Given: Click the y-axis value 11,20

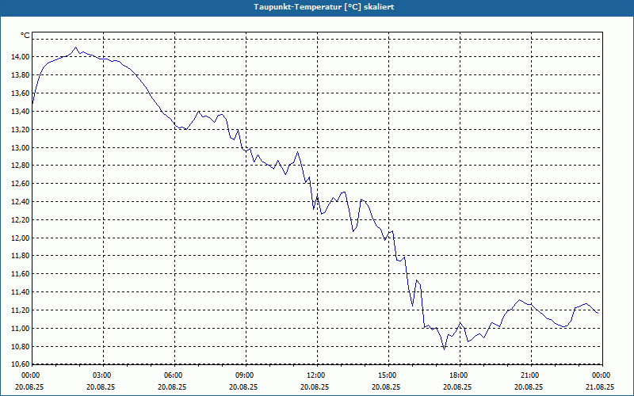Looking at the screenshot, I should 21,310.
